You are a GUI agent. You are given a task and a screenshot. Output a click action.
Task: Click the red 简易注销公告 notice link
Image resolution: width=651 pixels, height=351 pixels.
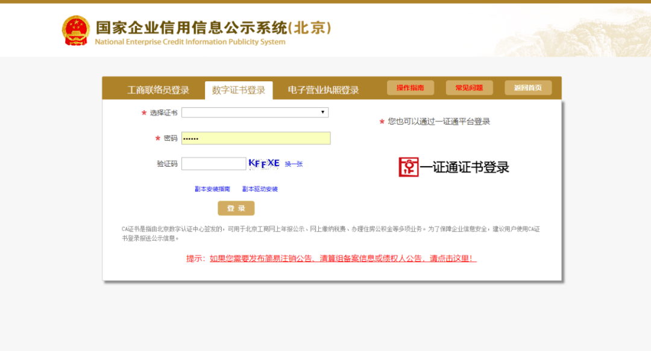click(343, 258)
